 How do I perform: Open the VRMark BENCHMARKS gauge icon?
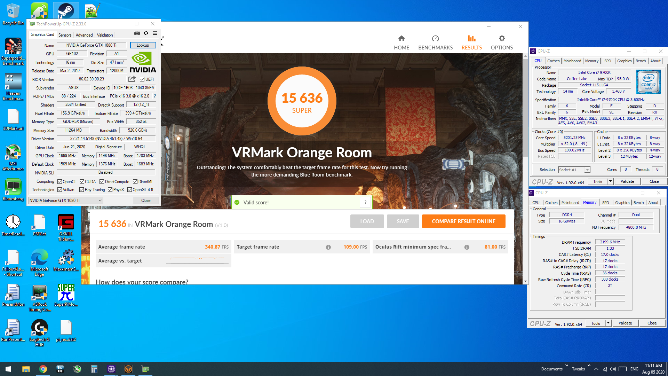click(435, 38)
